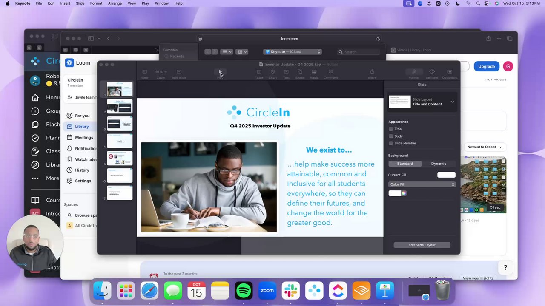This screenshot has height=306, width=545.
Task: Click the 51 sec Loom video thumbnail
Action: tap(483, 185)
